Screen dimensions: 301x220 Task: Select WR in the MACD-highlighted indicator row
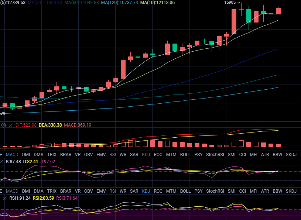coord(123,155)
